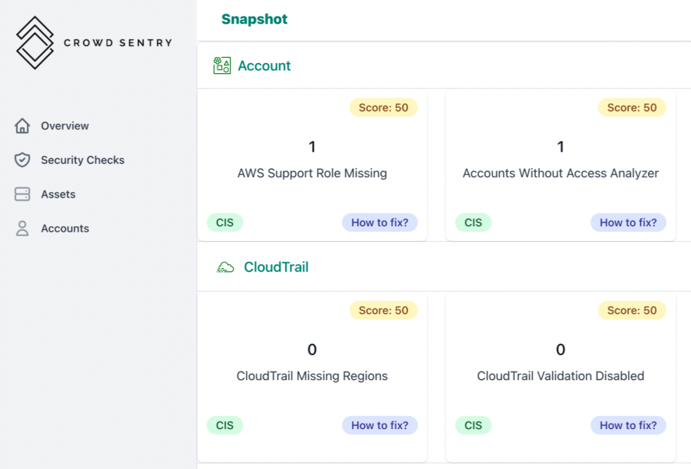This screenshot has height=469, width=691.
Task: Click the Accounts person icon
Action: [22, 229]
